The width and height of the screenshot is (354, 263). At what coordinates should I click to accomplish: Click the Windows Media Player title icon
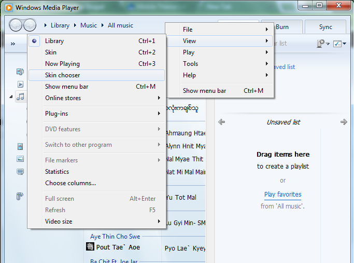[x=9, y=7]
